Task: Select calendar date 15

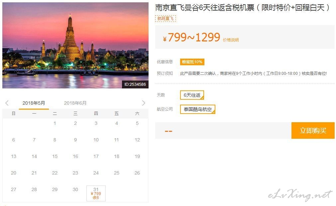Action: [55, 156]
